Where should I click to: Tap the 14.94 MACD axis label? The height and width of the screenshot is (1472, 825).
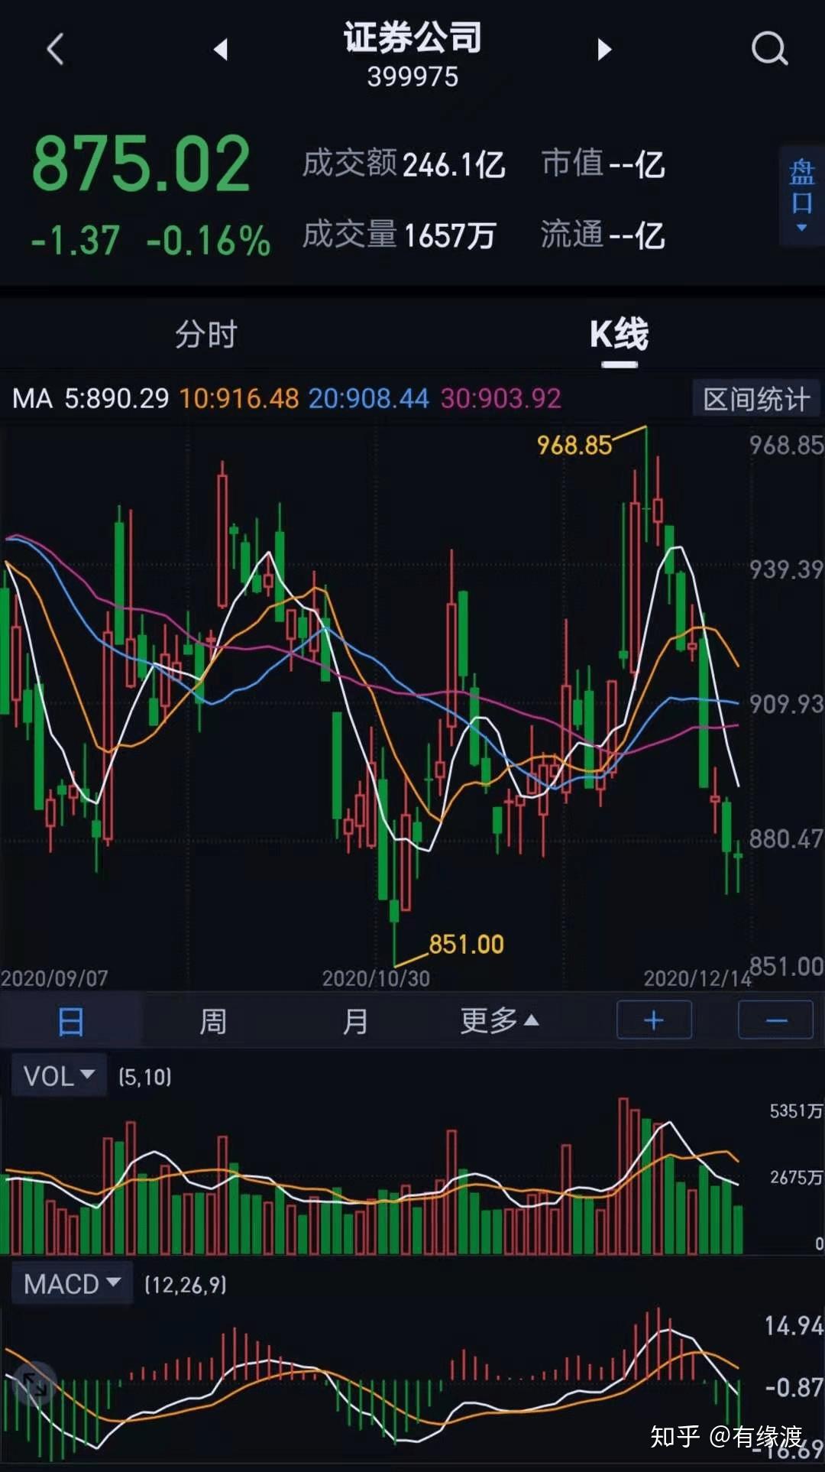794,1326
